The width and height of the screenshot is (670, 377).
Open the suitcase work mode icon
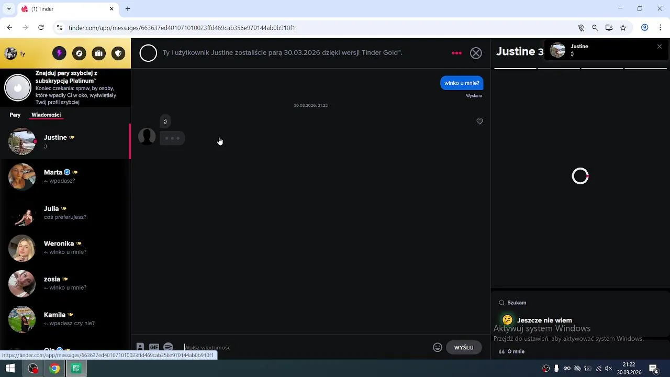[99, 53]
